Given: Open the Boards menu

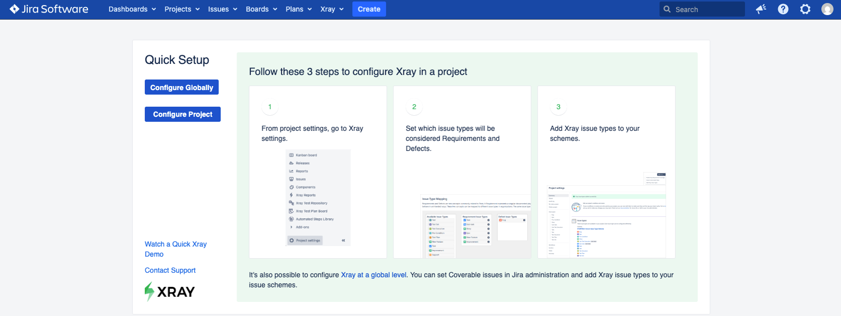Looking at the screenshot, I should click(262, 9).
